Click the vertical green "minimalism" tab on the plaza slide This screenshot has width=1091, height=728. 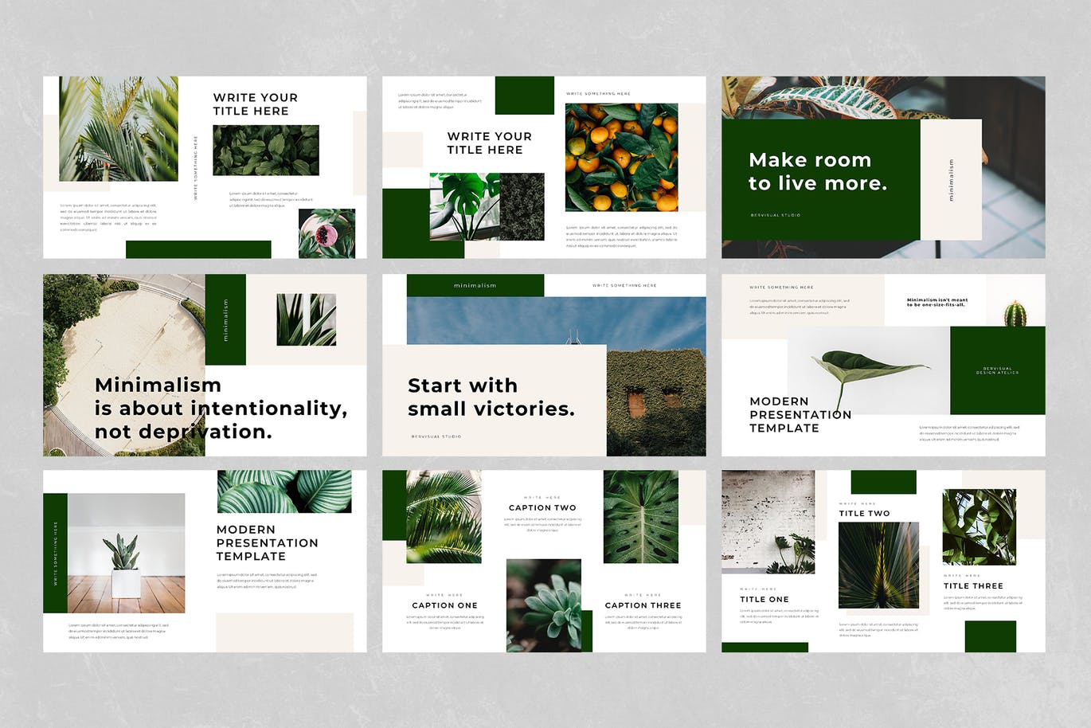pyautogui.click(x=225, y=319)
